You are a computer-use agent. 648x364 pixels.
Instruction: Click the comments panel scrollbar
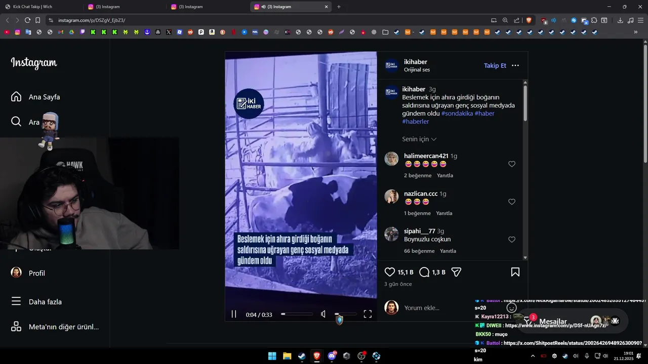525,103
